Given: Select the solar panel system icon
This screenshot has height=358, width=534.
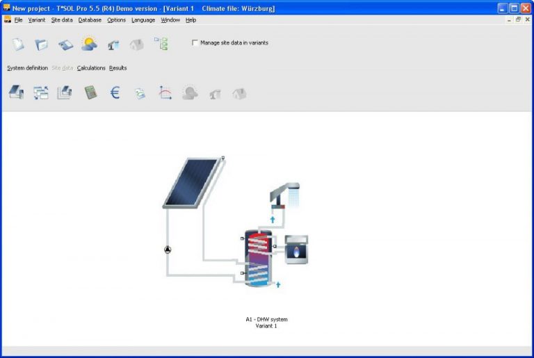Looking at the screenshot, I should coord(16,92).
